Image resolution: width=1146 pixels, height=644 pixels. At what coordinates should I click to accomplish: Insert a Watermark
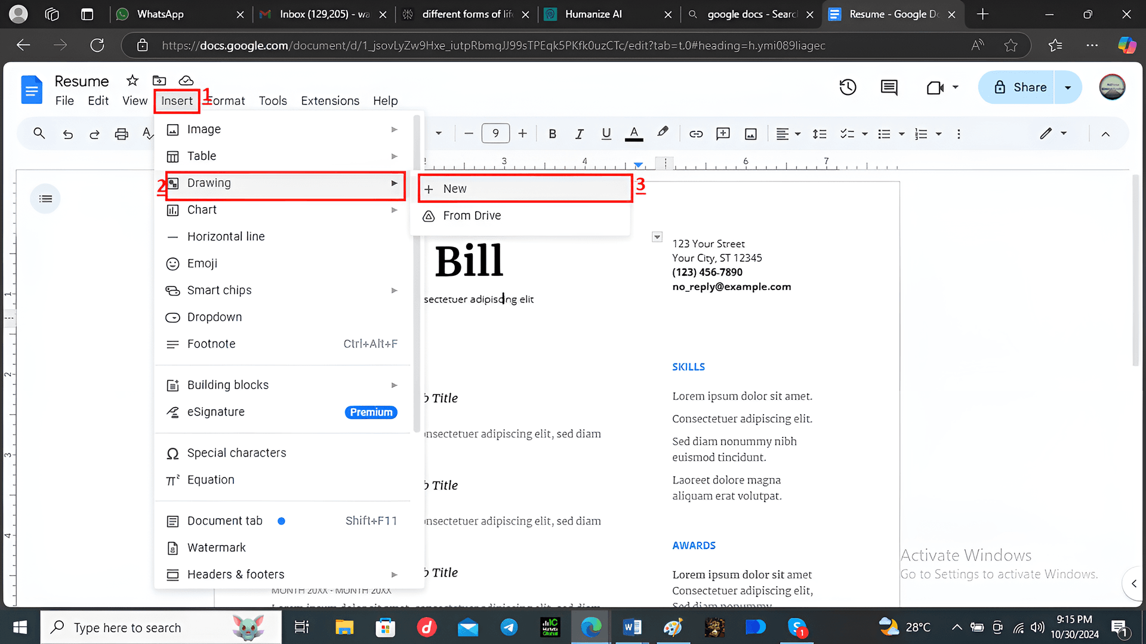[283, 548]
